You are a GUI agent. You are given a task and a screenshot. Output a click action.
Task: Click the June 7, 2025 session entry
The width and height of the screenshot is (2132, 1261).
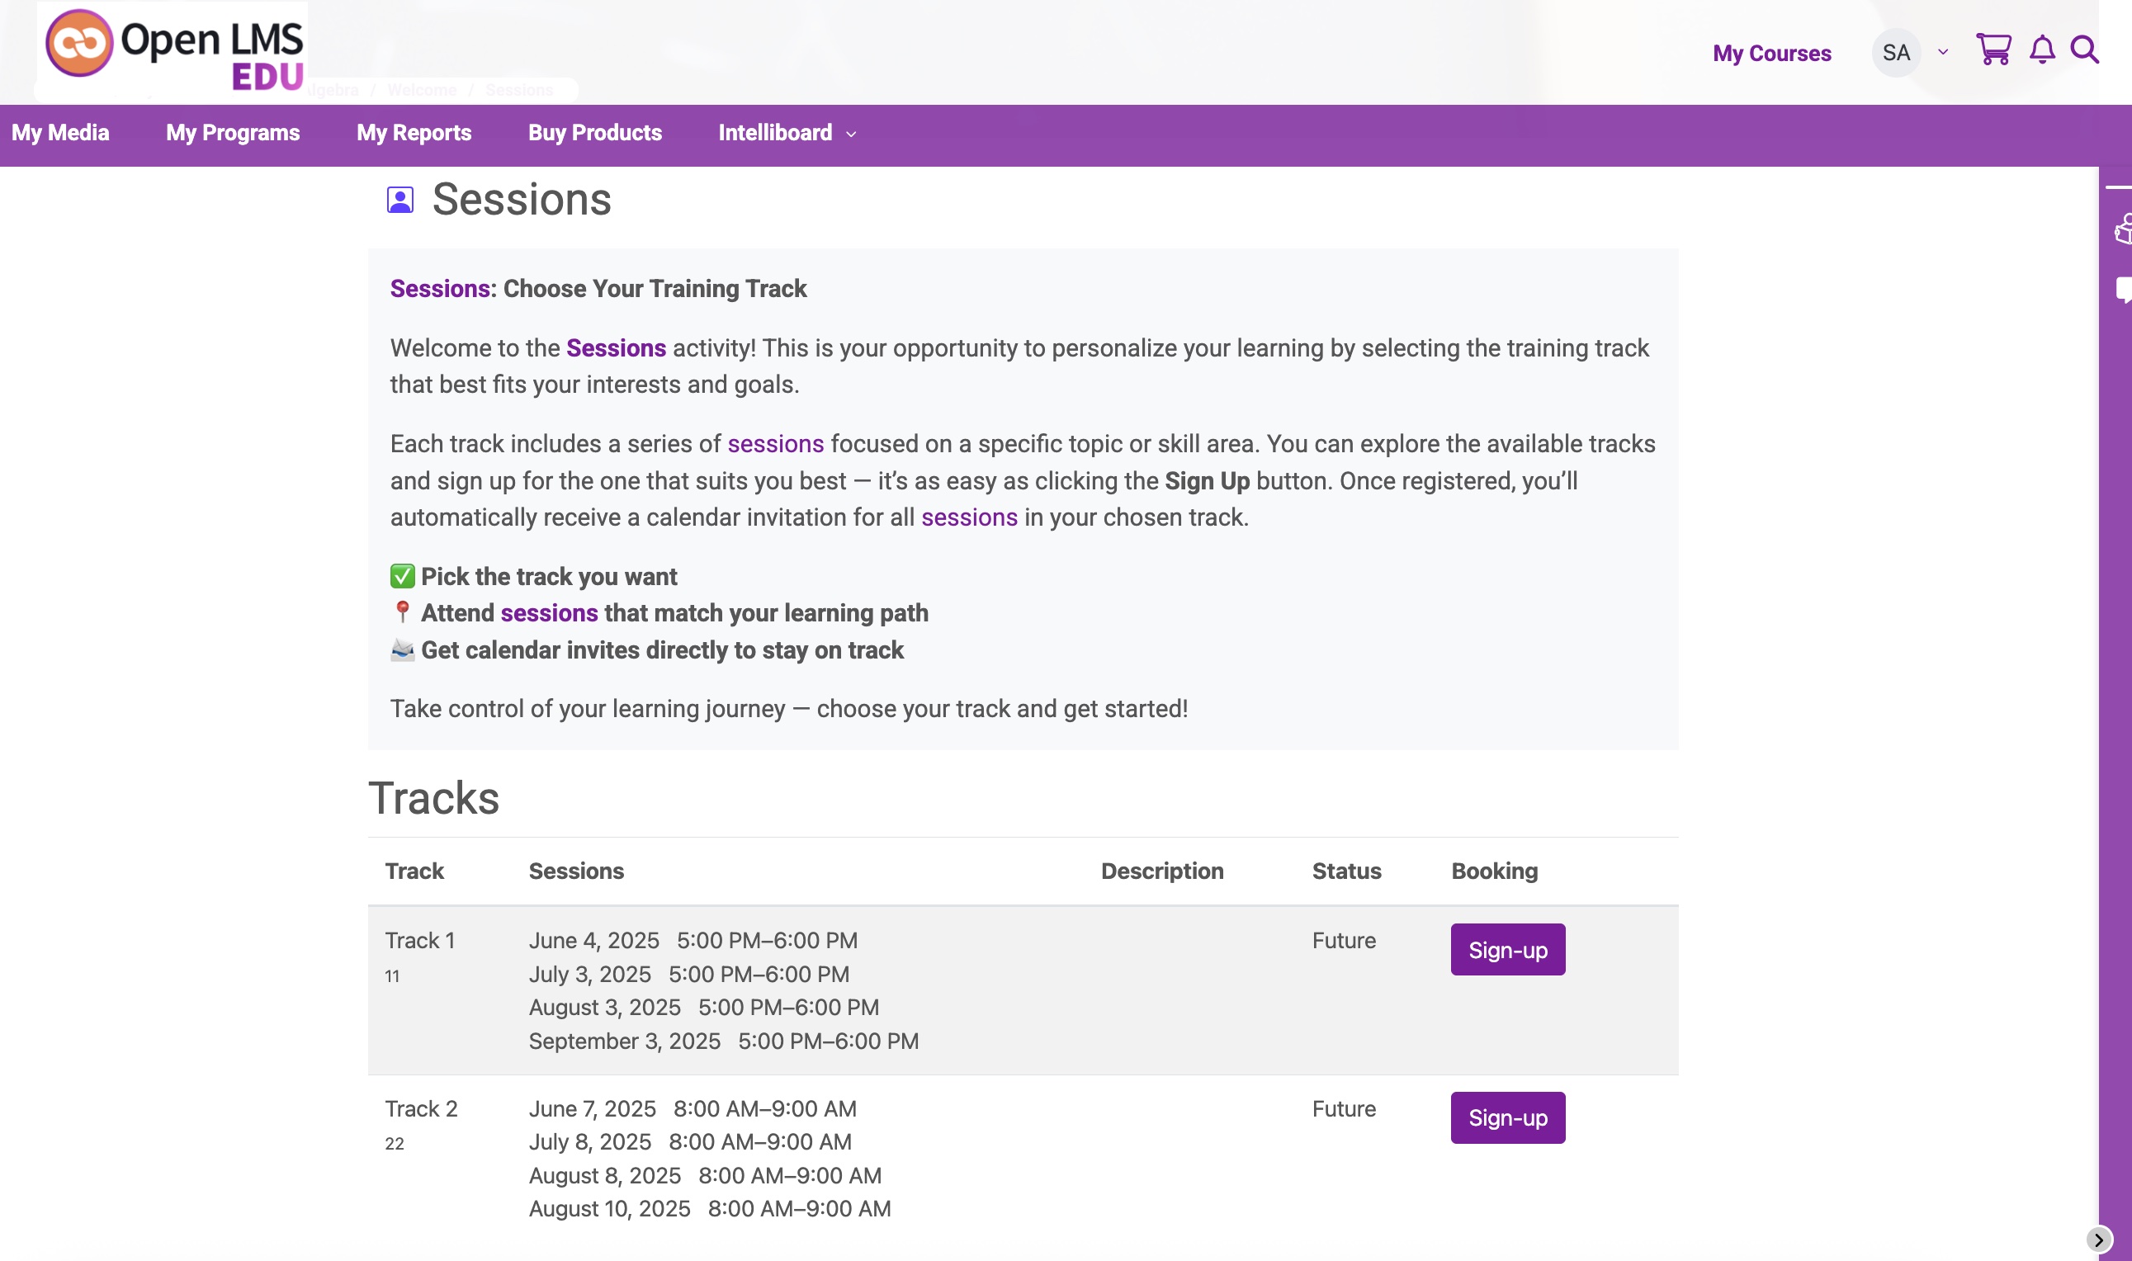click(x=693, y=1109)
